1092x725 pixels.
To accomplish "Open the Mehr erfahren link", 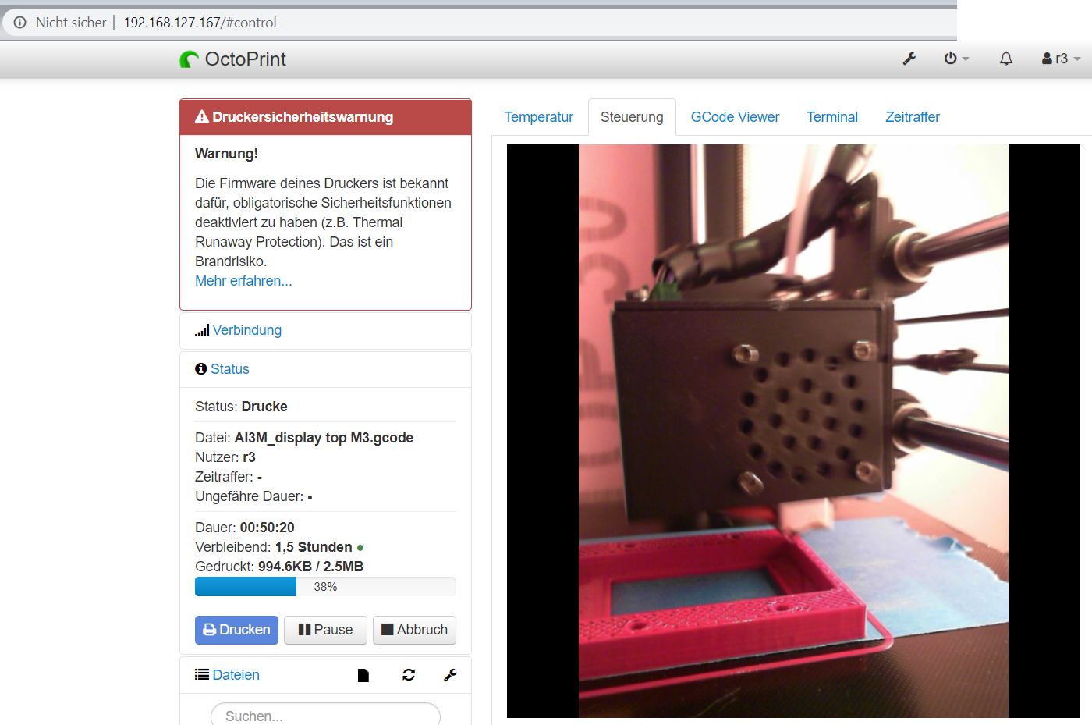I will 243,280.
